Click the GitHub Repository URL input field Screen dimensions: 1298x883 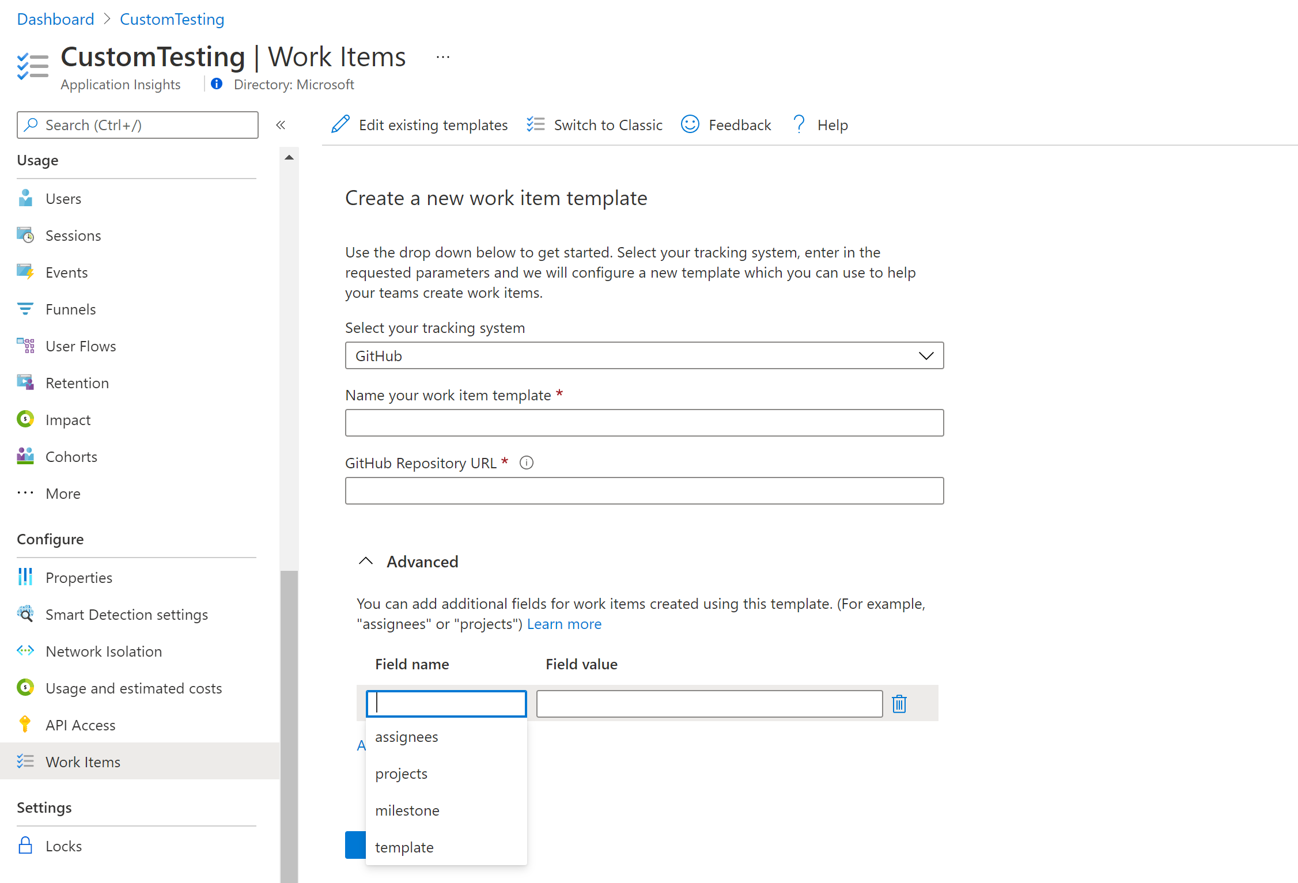[x=644, y=490]
